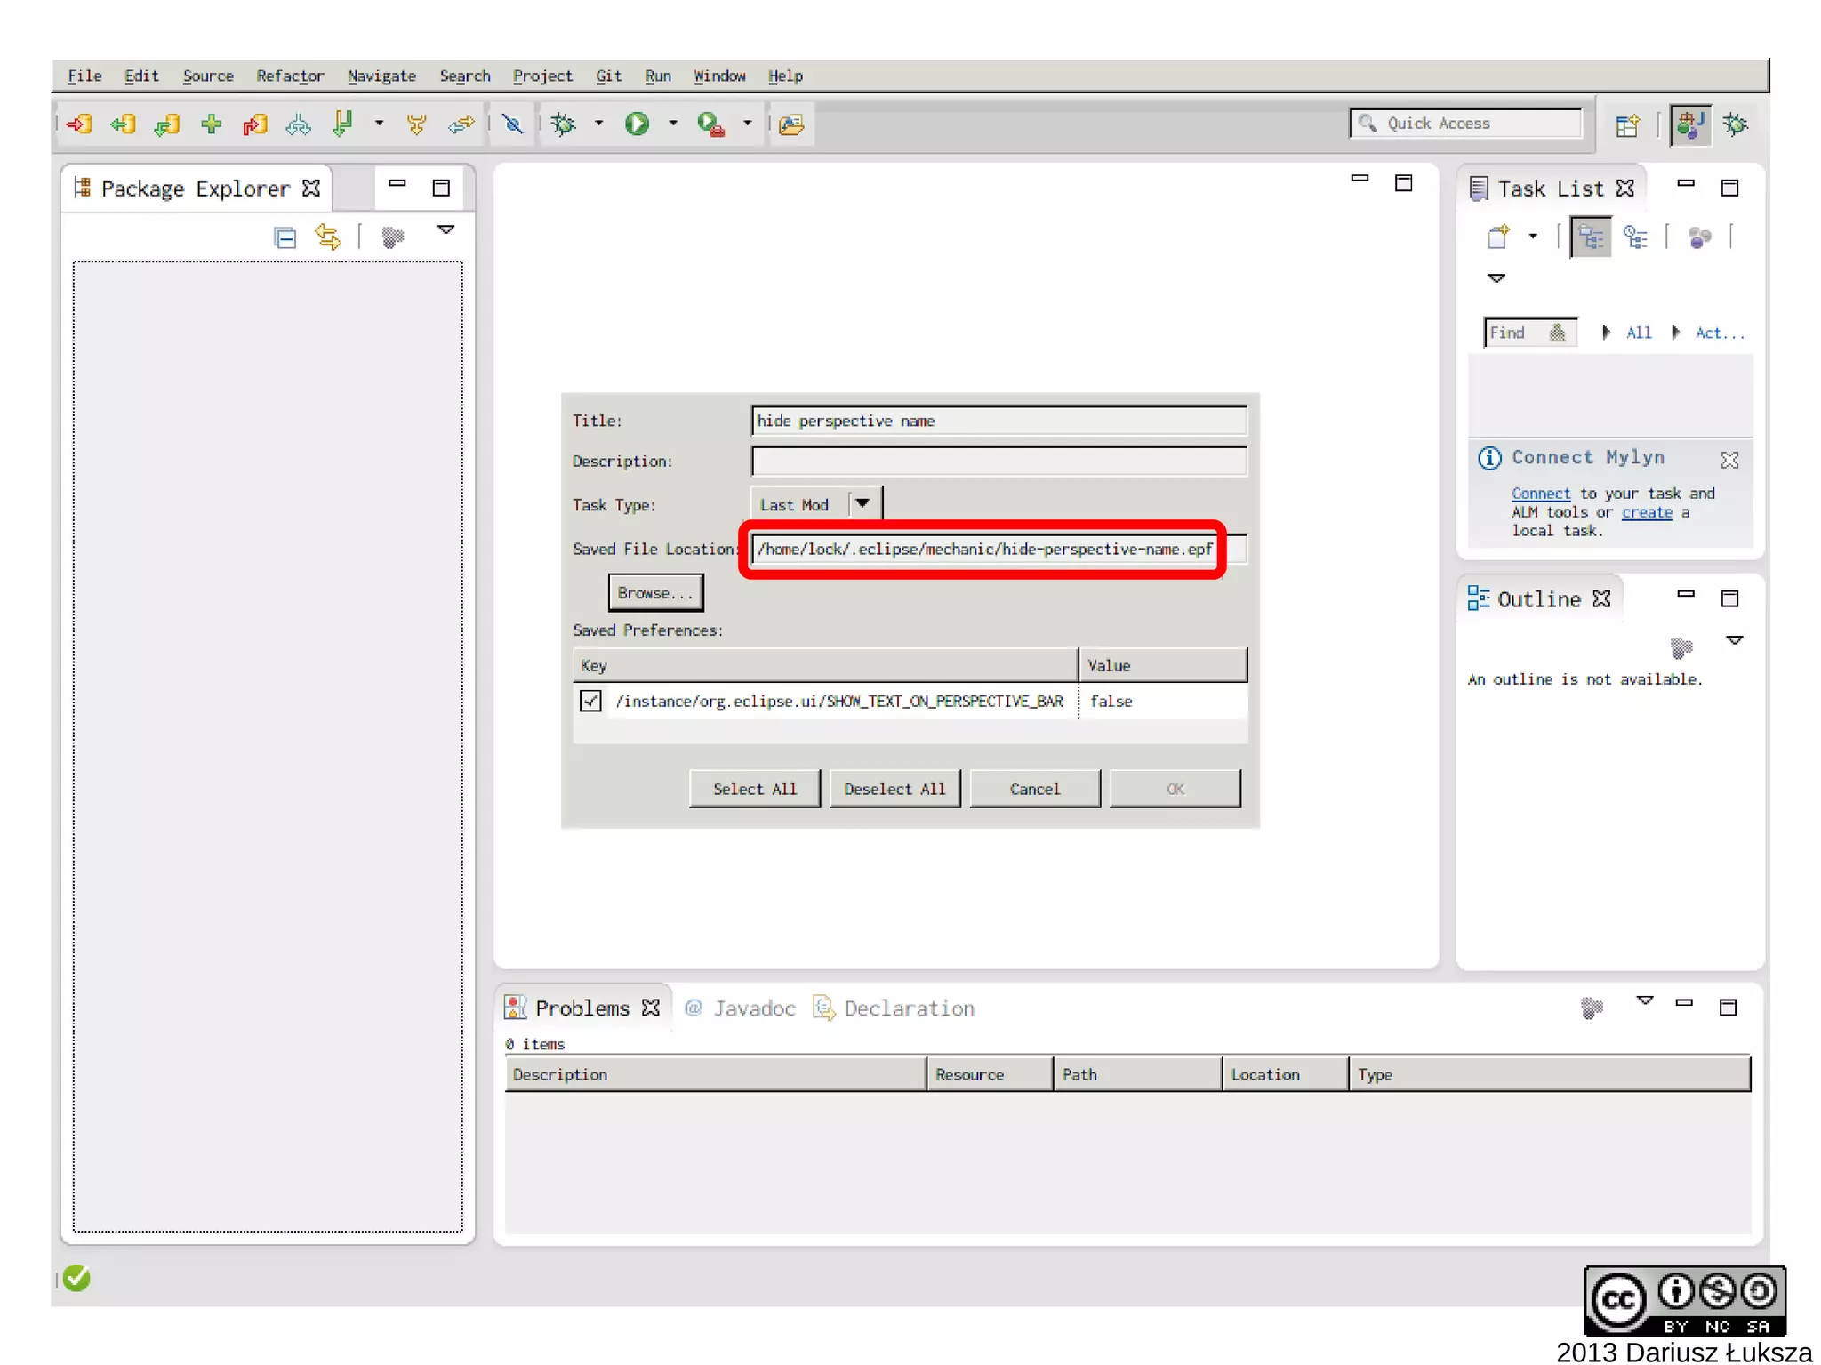1821x1365 pixels.
Task: Click the green plus Git add icon
Action: (211, 124)
